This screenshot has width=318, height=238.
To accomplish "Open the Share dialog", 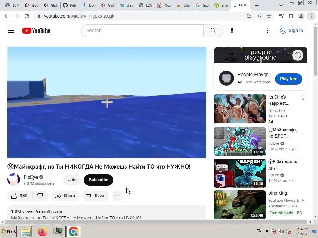I will pos(65,196).
